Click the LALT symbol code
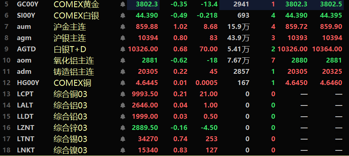The height and width of the screenshot is (156, 349). coord(25,105)
